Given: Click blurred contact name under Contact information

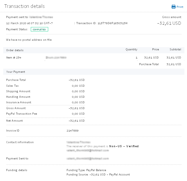Looking at the screenshot, I should [x=78, y=142].
